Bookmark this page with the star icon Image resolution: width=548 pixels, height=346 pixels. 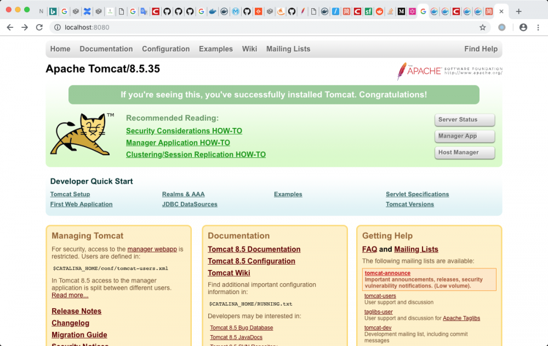tap(482, 27)
